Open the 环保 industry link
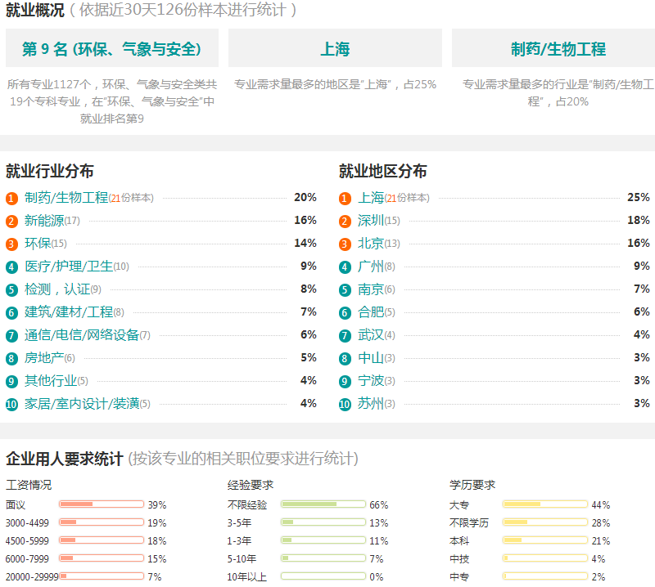The width and height of the screenshot is (655, 587). 38,244
